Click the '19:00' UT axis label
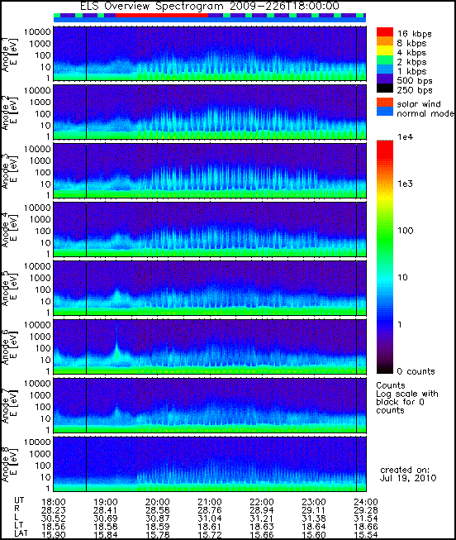The image size is (456, 540). tap(106, 502)
